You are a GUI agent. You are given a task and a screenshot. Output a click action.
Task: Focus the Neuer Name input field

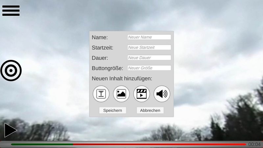pyautogui.click(x=149, y=37)
